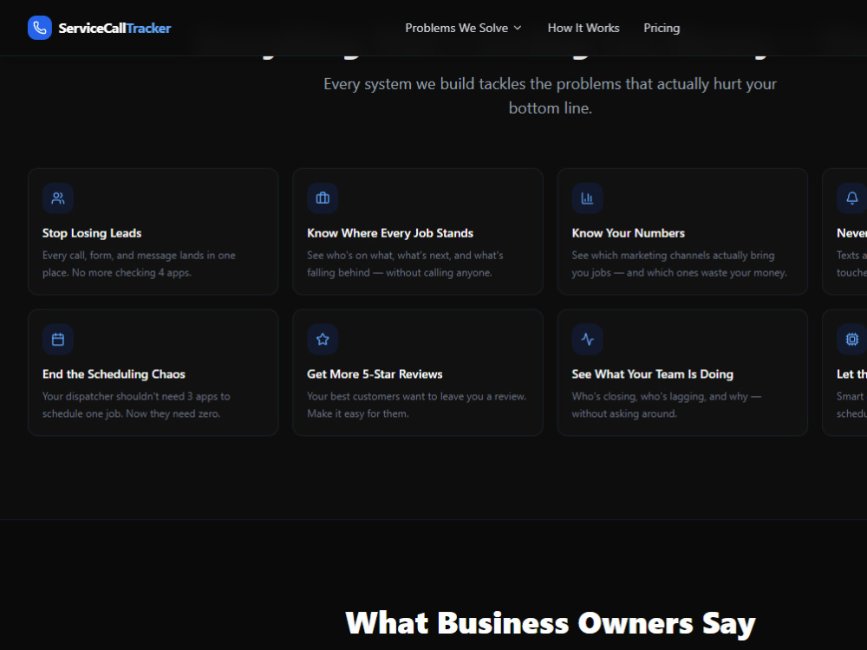Viewport: 867px width, 650px height.
Task: Select the Know Your Numbers card title
Action: click(x=628, y=233)
